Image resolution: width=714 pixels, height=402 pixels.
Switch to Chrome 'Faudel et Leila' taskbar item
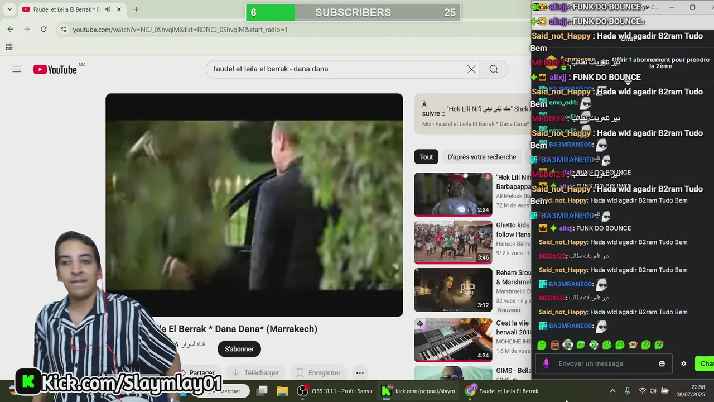pyautogui.click(x=502, y=391)
